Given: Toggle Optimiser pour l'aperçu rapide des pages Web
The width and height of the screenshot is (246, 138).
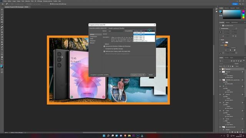Looking at the screenshot, I should coord(104,51).
